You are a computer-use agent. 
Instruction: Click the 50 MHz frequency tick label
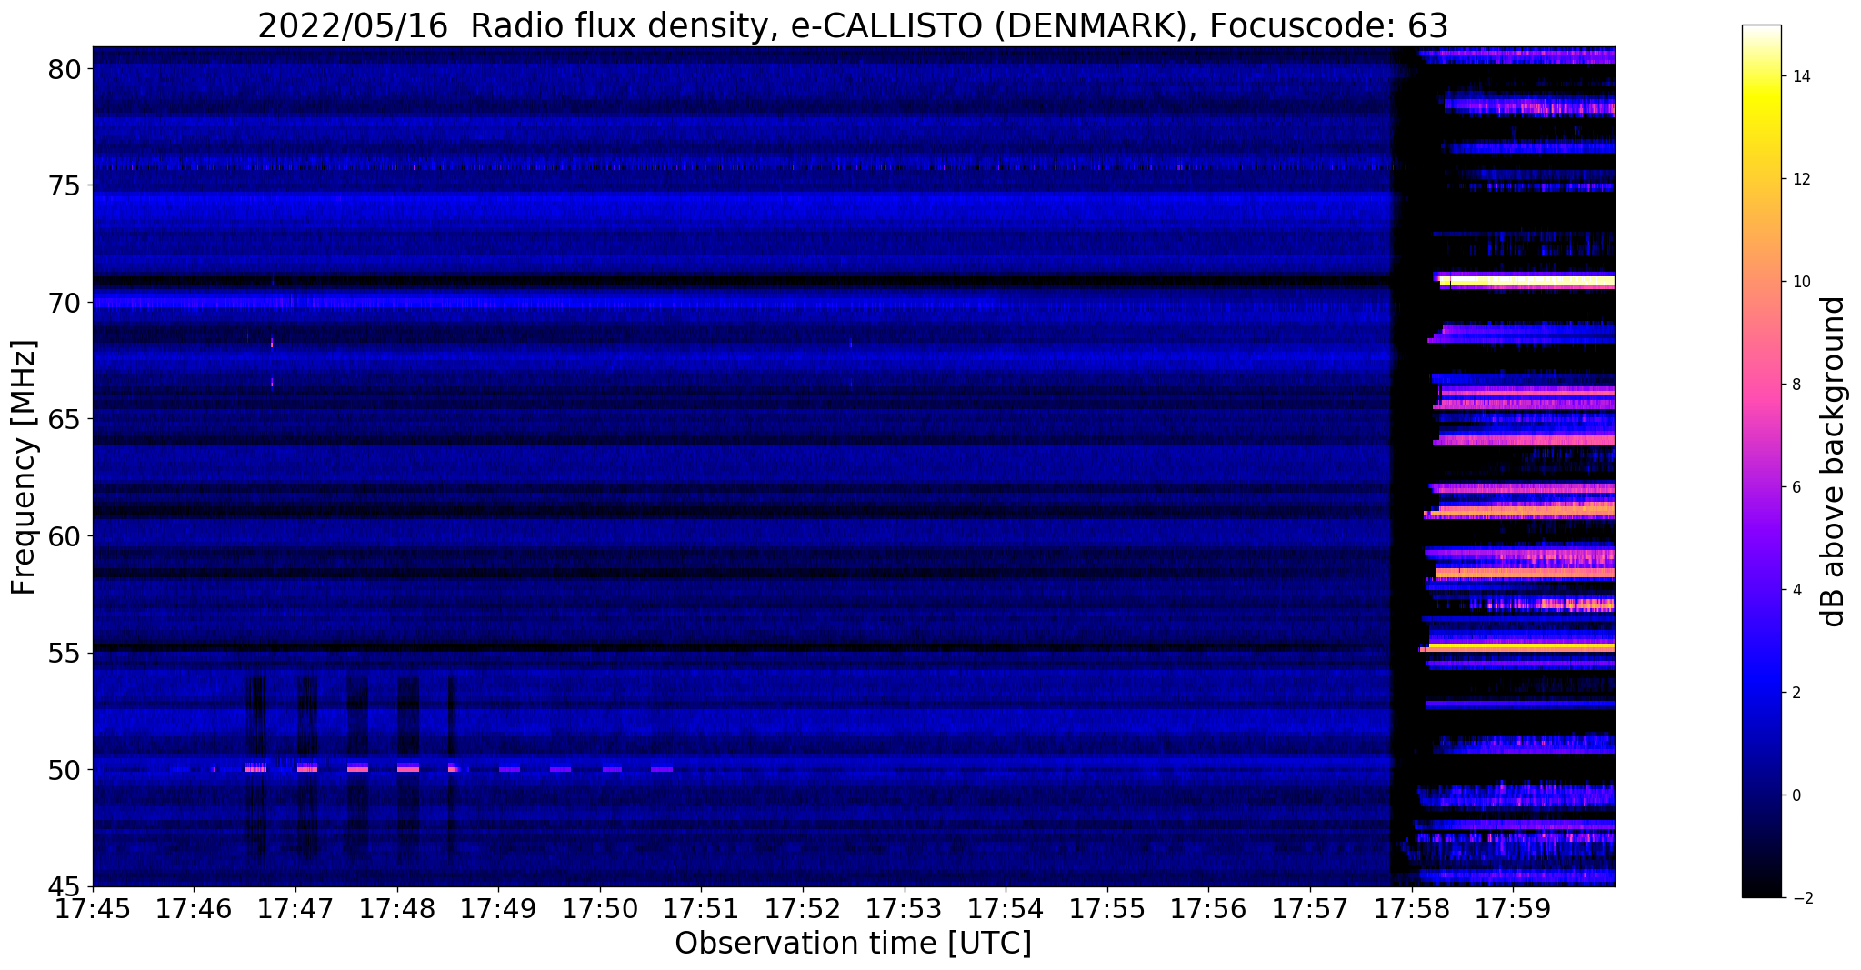point(64,770)
